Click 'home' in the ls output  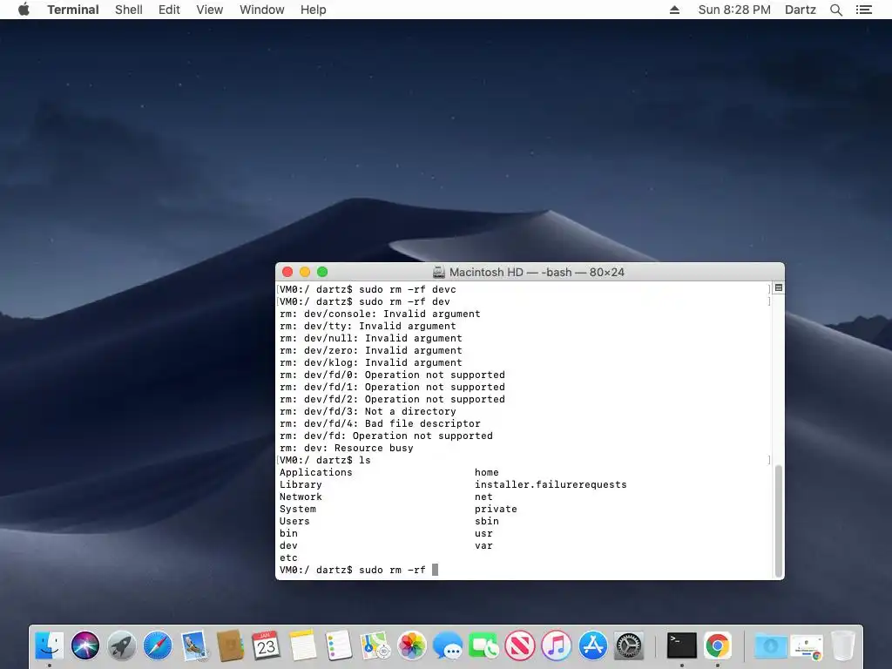click(486, 472)
